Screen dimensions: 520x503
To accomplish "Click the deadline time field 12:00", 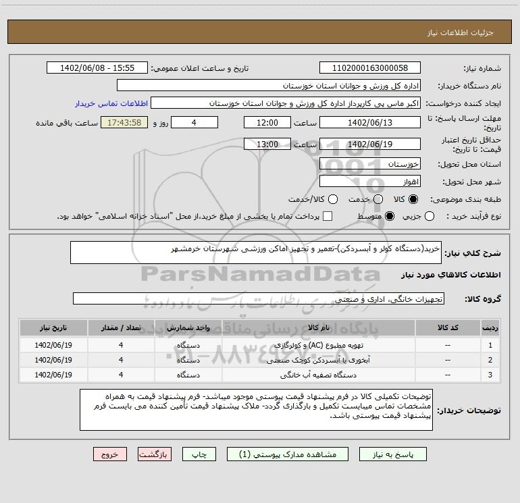I will (x=267, y=123).
